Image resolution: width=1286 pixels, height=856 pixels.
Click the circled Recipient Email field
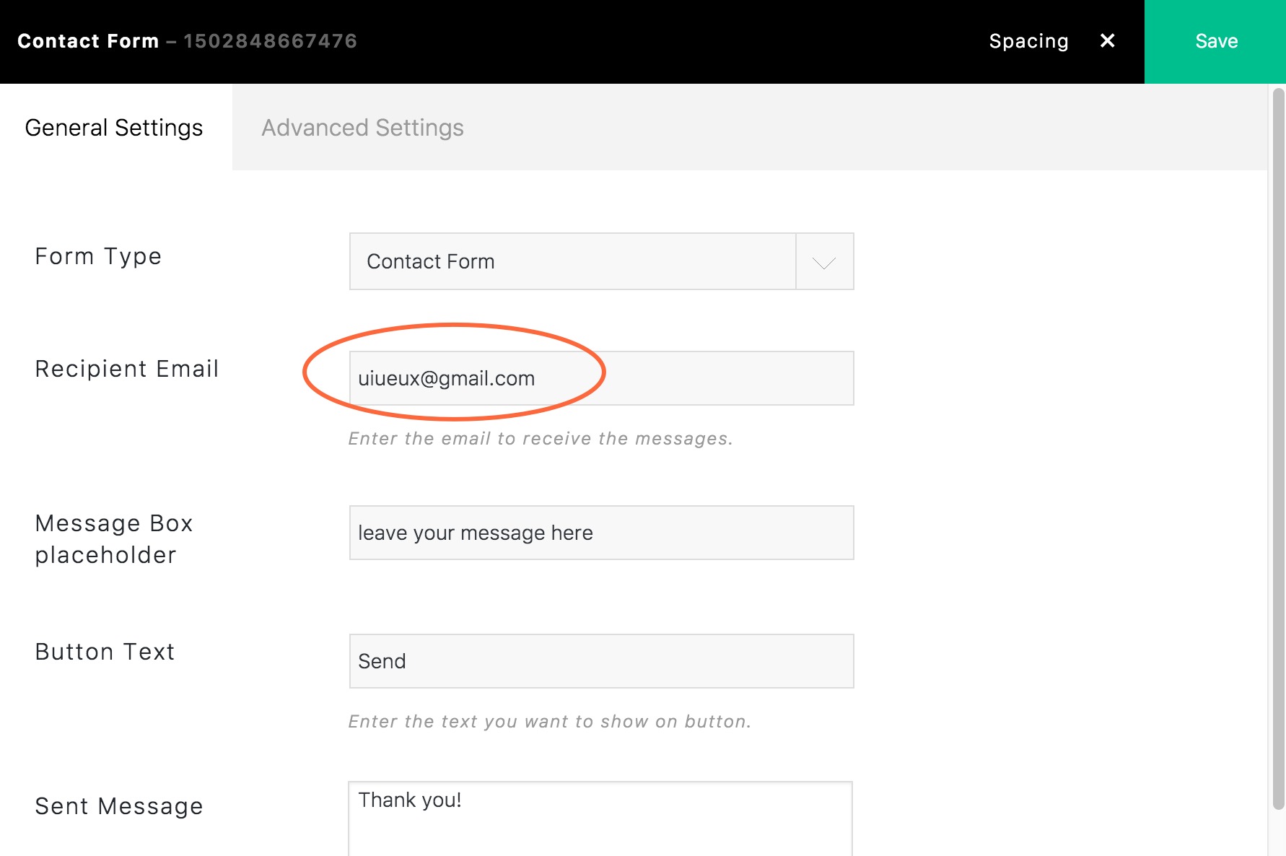(x=601, y=377)
